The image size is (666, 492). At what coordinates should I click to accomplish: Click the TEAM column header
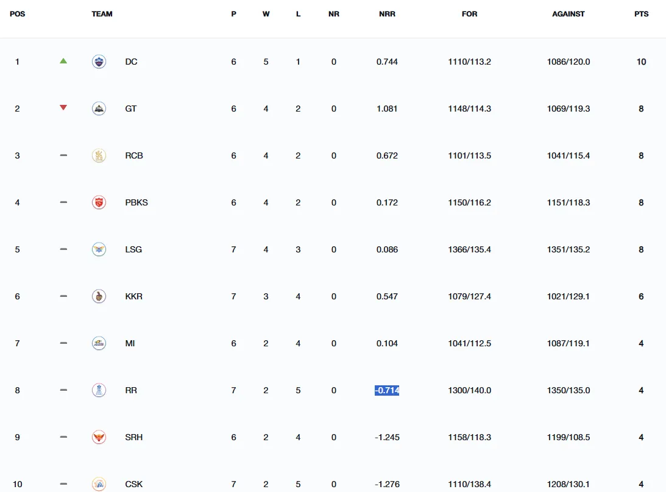[x=102, y=14]
